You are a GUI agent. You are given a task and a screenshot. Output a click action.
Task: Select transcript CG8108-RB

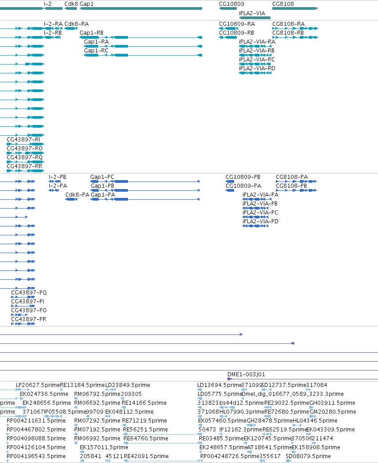295,37
